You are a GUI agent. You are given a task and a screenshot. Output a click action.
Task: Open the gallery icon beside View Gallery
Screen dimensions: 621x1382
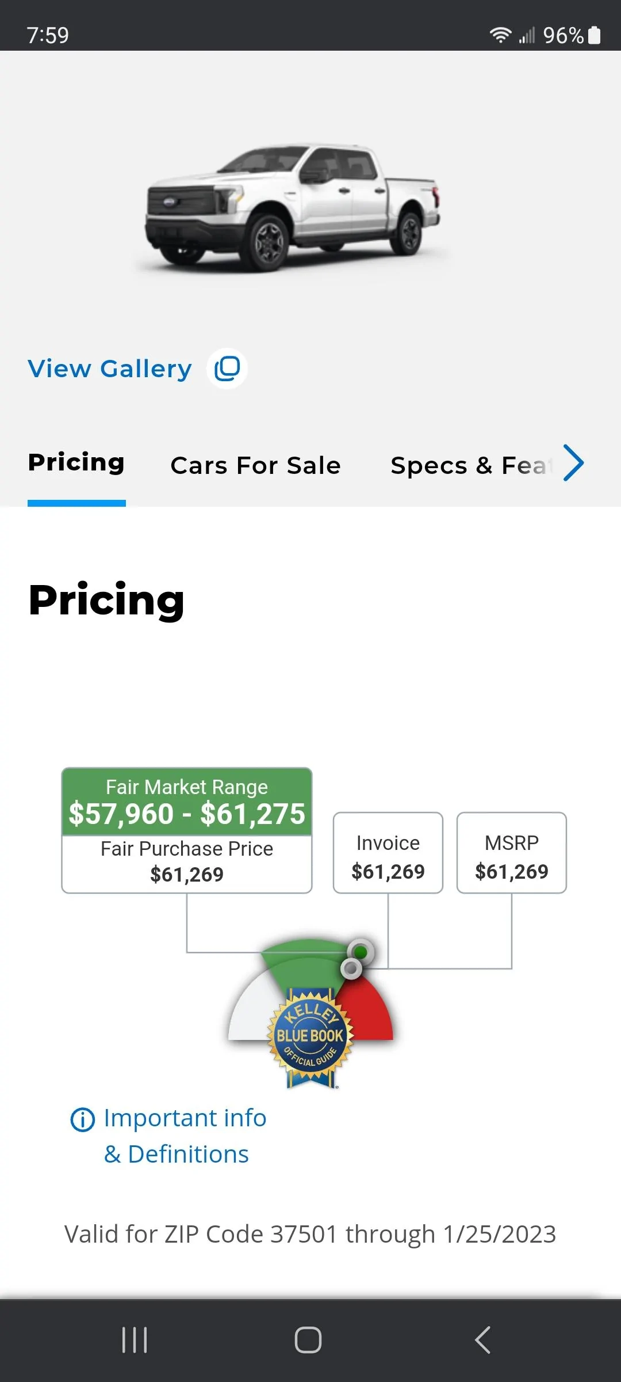[x=227, y=369]
